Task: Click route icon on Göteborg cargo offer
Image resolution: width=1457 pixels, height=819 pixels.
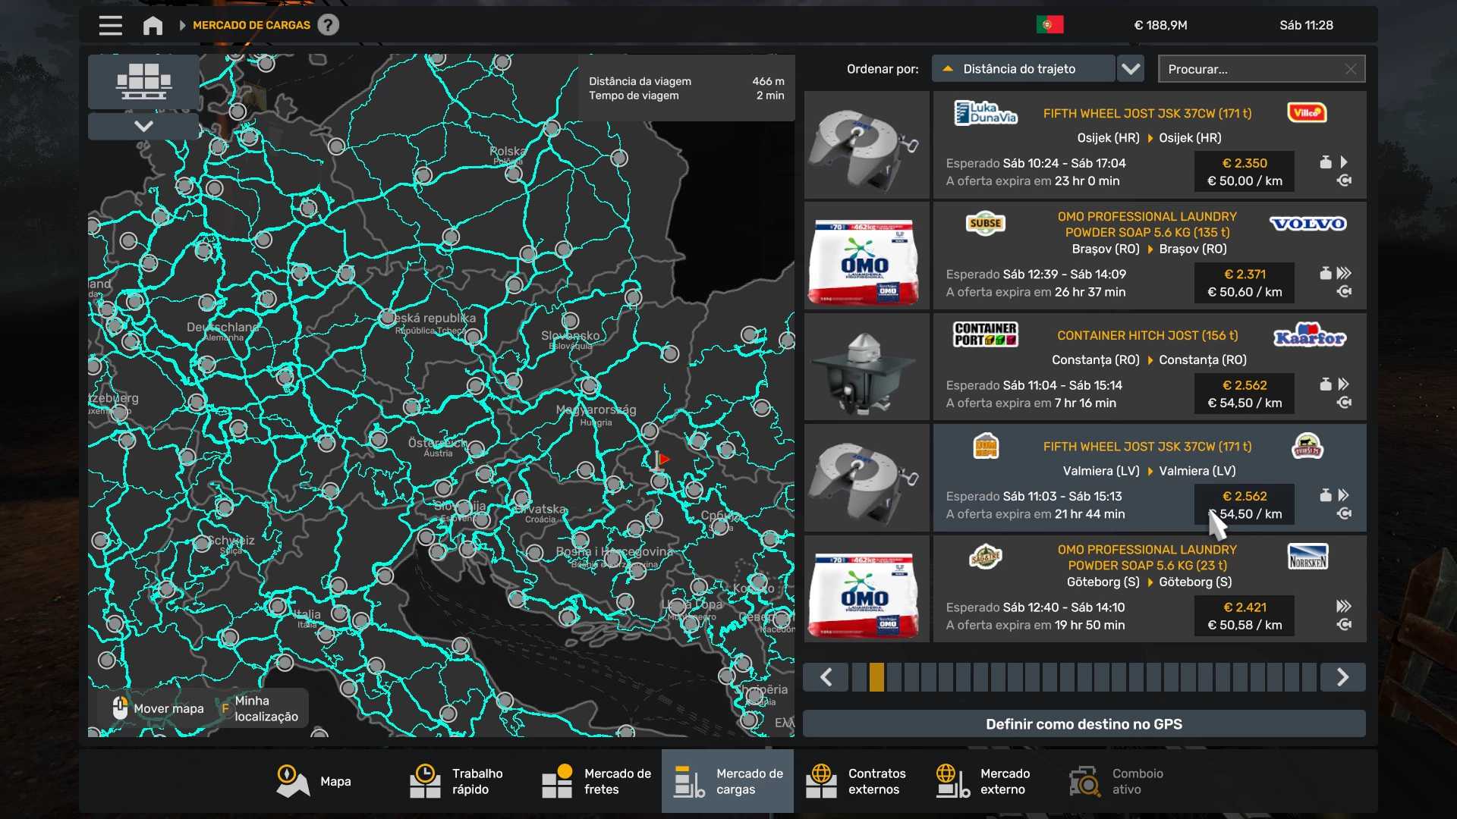Action: tap(1344, 625)
